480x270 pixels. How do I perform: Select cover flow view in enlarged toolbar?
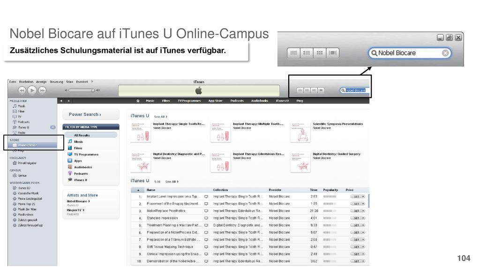tap(332, 53)
